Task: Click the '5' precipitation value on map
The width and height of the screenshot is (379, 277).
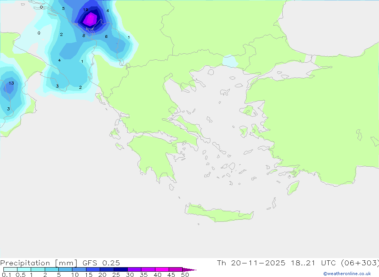Action: [63, 8]
